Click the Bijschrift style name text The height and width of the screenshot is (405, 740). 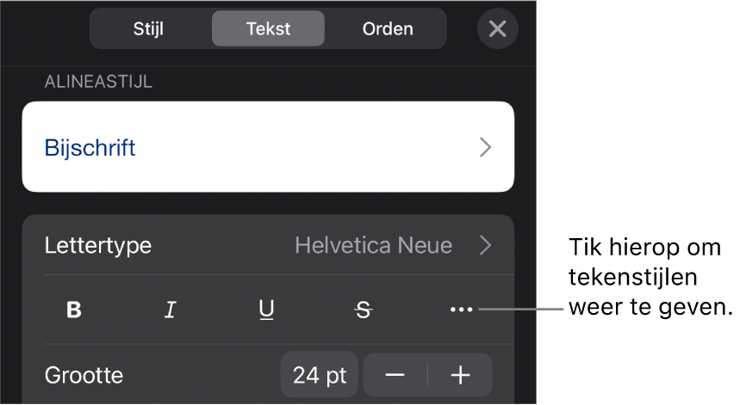tap(90, 147)
